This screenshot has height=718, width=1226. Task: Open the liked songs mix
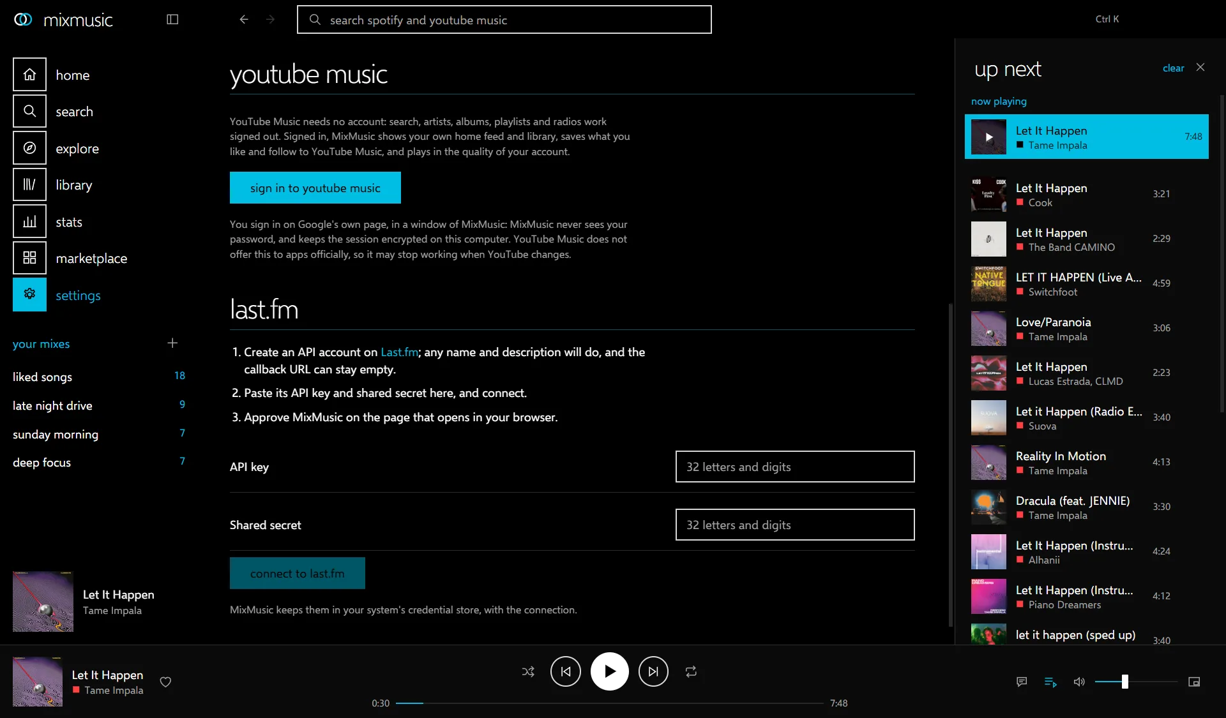[99, 377]
